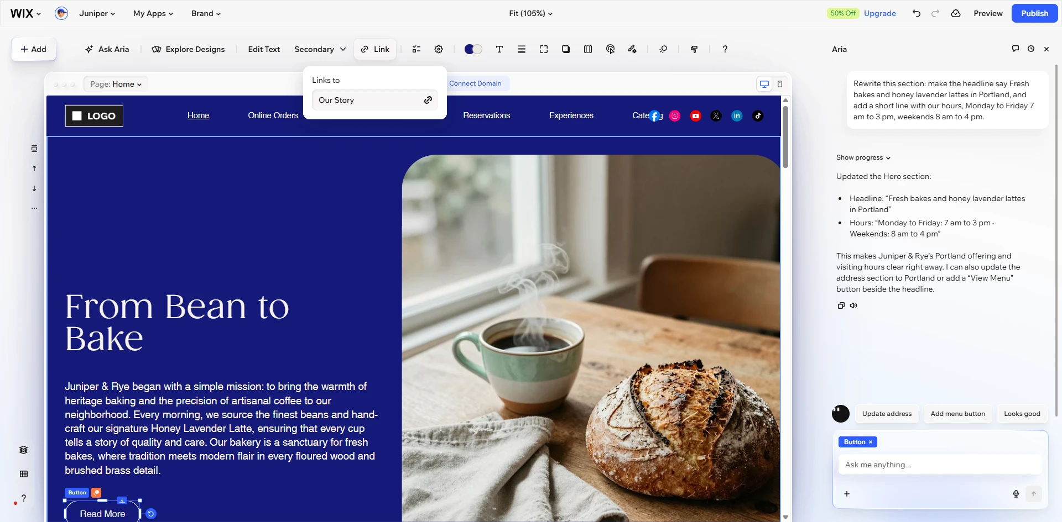The image size is (1062, 522).
Task: Undo the last action
Action: (x=917, y=13)
